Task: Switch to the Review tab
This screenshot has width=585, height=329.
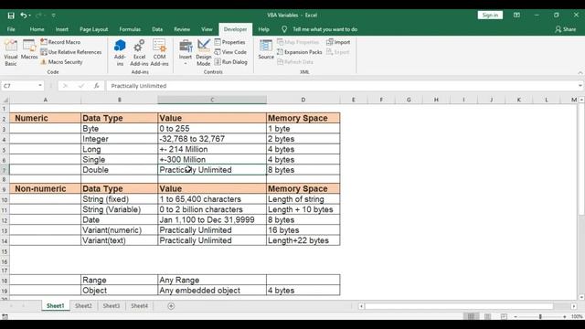Action: coord(182,29)
